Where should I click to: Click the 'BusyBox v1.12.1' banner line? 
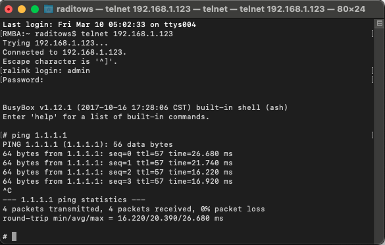[x=145, y=107]
